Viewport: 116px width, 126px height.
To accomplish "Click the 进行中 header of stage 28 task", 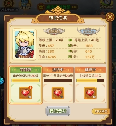I will (90, 70).
